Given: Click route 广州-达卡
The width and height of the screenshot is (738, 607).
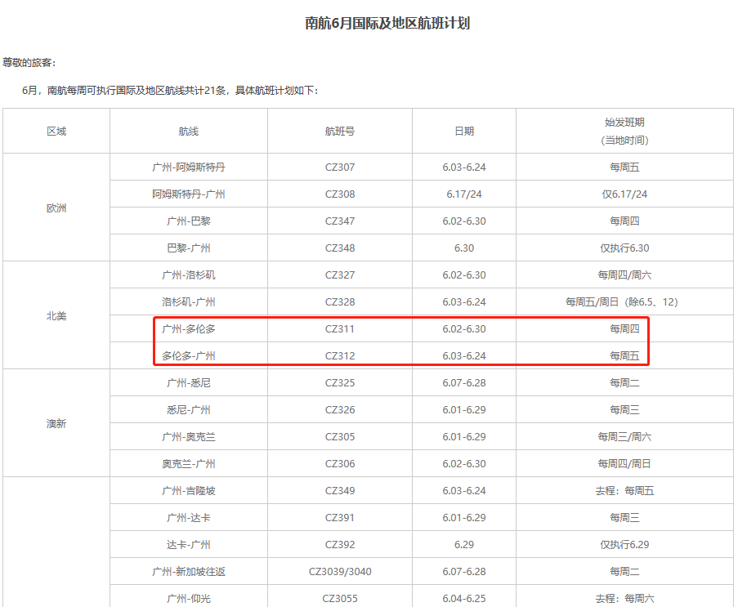Looking at the screenshot, I should tap(189, 518).
